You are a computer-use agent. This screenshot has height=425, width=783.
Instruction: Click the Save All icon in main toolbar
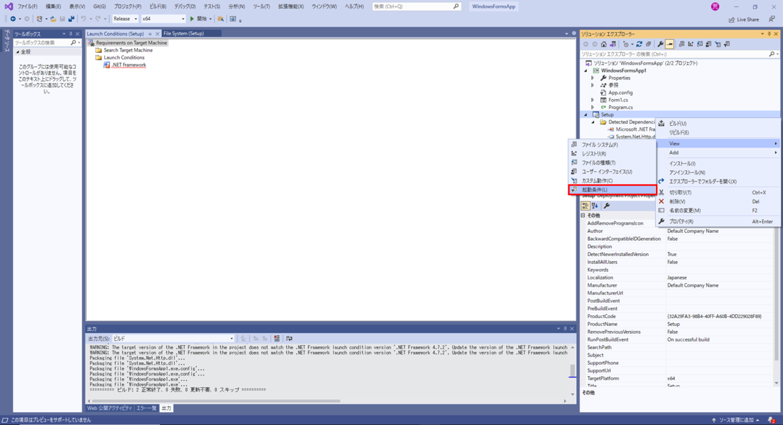[71, 19]
